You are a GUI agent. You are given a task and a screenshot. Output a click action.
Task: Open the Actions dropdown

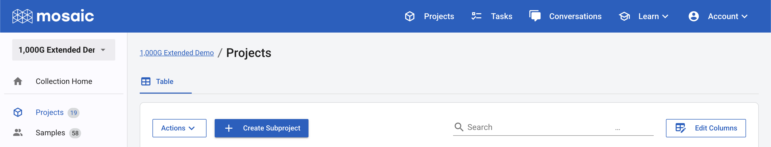click(x=179, y=128)
